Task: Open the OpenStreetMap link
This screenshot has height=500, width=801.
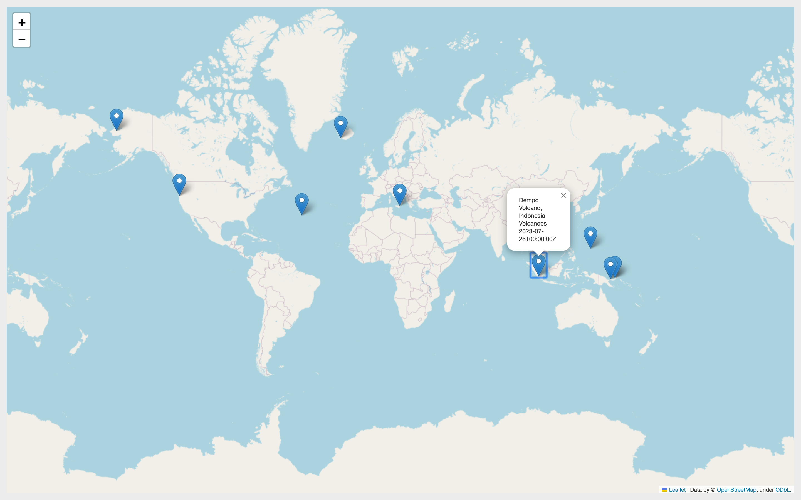Action: click(x=736, y=490)
